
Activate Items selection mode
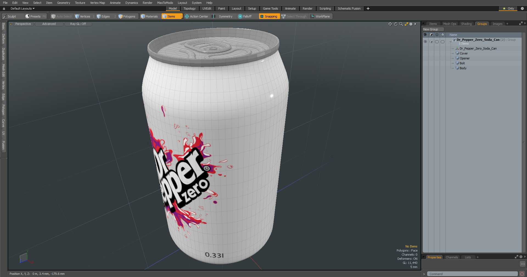(x=172, y=16)
